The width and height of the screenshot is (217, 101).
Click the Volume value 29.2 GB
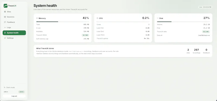click(206, 25)
